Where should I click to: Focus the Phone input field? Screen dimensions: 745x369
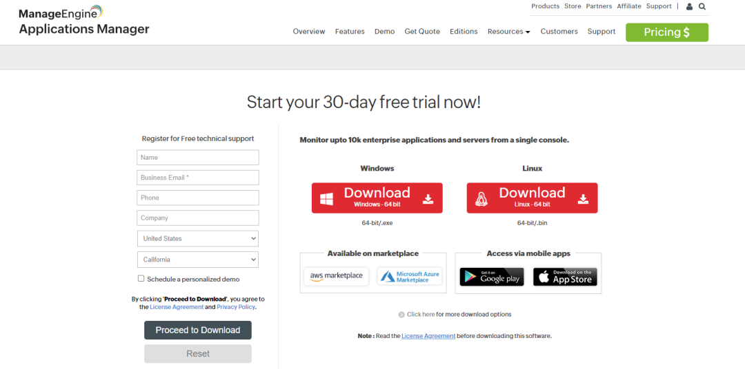point(198,198)
